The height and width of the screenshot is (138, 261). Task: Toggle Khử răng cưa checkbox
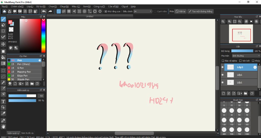click(x=106, y=11)
